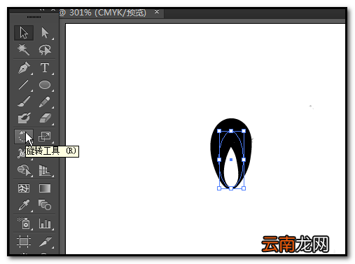Click the top-middle handle of the selection box
This screenshot has height=264, width=355.
[x=231, y=131]
